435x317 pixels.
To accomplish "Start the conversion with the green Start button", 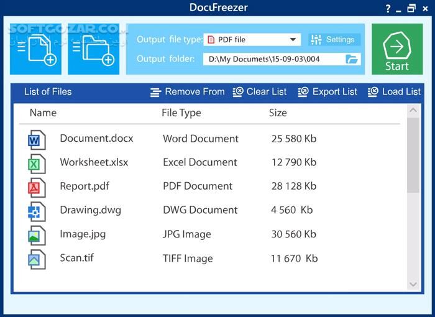I will pos(397,49).
